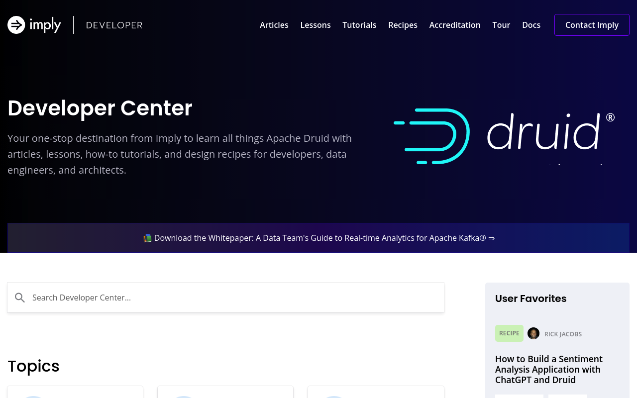Click the RECIPE tag in User Favorites
This screenshot has height=398, width=637.
[509, 333]
